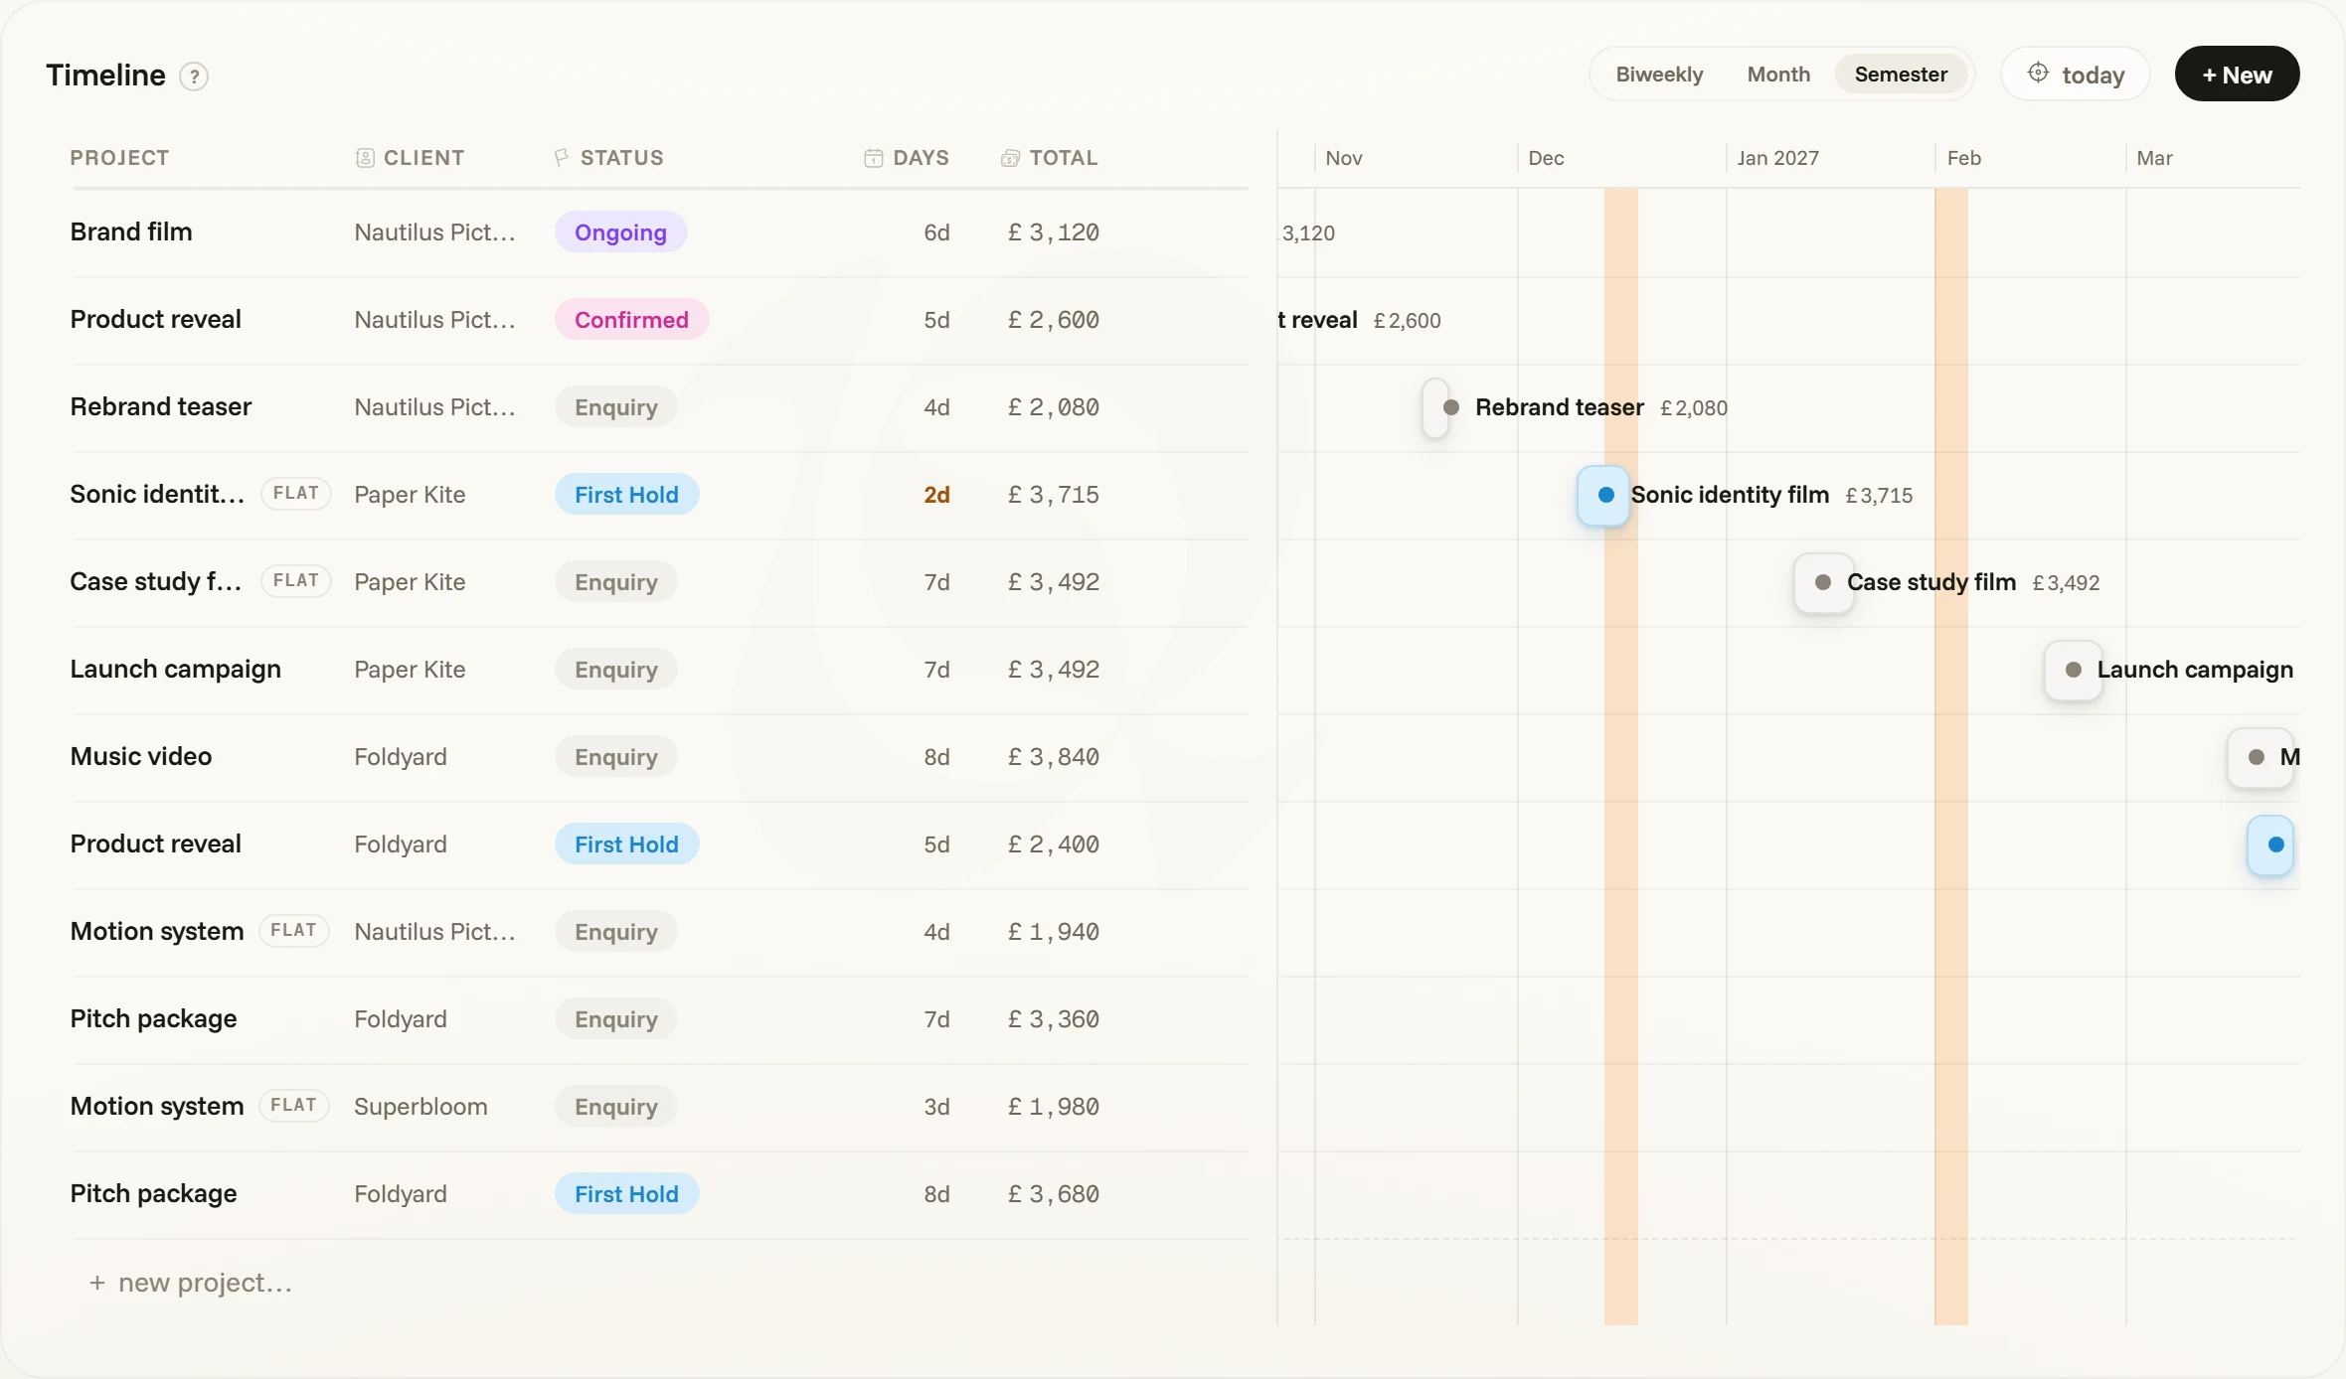
Task: Select the Case study film timeline marker
Action: pyautogui.click(x=1823, y=582)
